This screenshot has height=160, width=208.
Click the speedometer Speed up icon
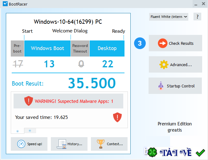coord(21,144)
